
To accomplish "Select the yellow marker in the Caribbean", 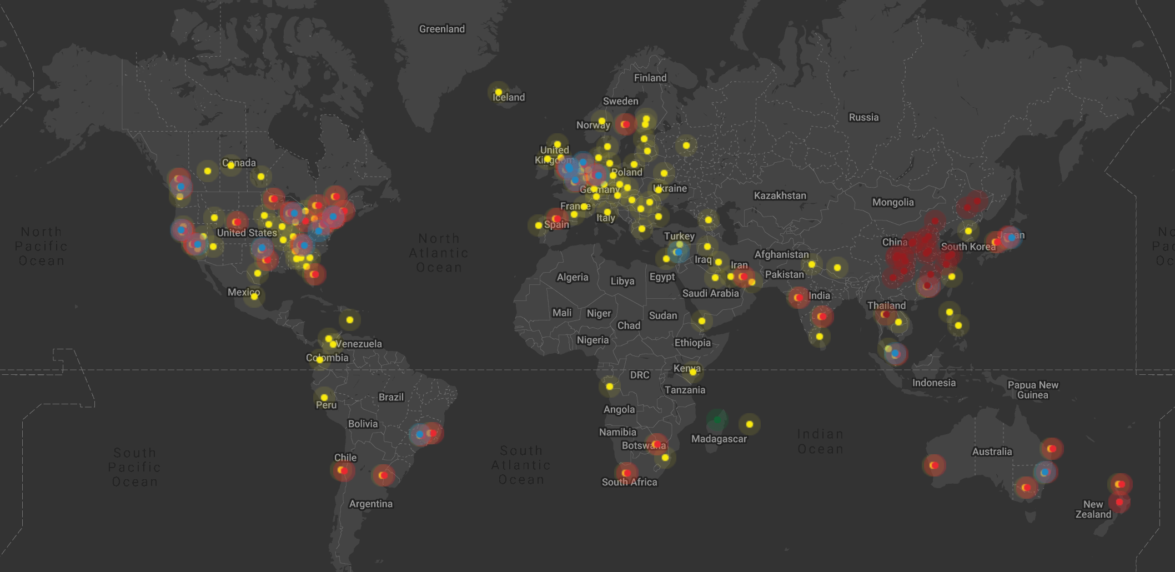I will click(350, 320).
